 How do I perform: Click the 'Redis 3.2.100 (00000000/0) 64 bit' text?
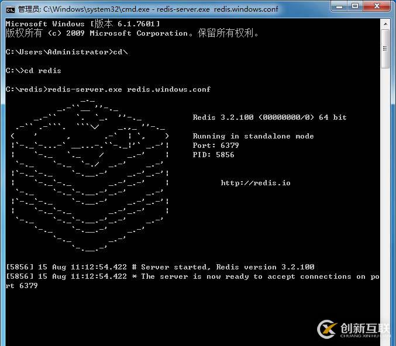(x=270, y=117)
